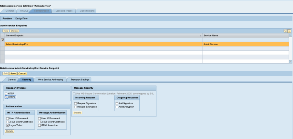Screen dimensions: 293x139
Task: Click the refresh icon above endpoints table
Action: tap(285, 31)
